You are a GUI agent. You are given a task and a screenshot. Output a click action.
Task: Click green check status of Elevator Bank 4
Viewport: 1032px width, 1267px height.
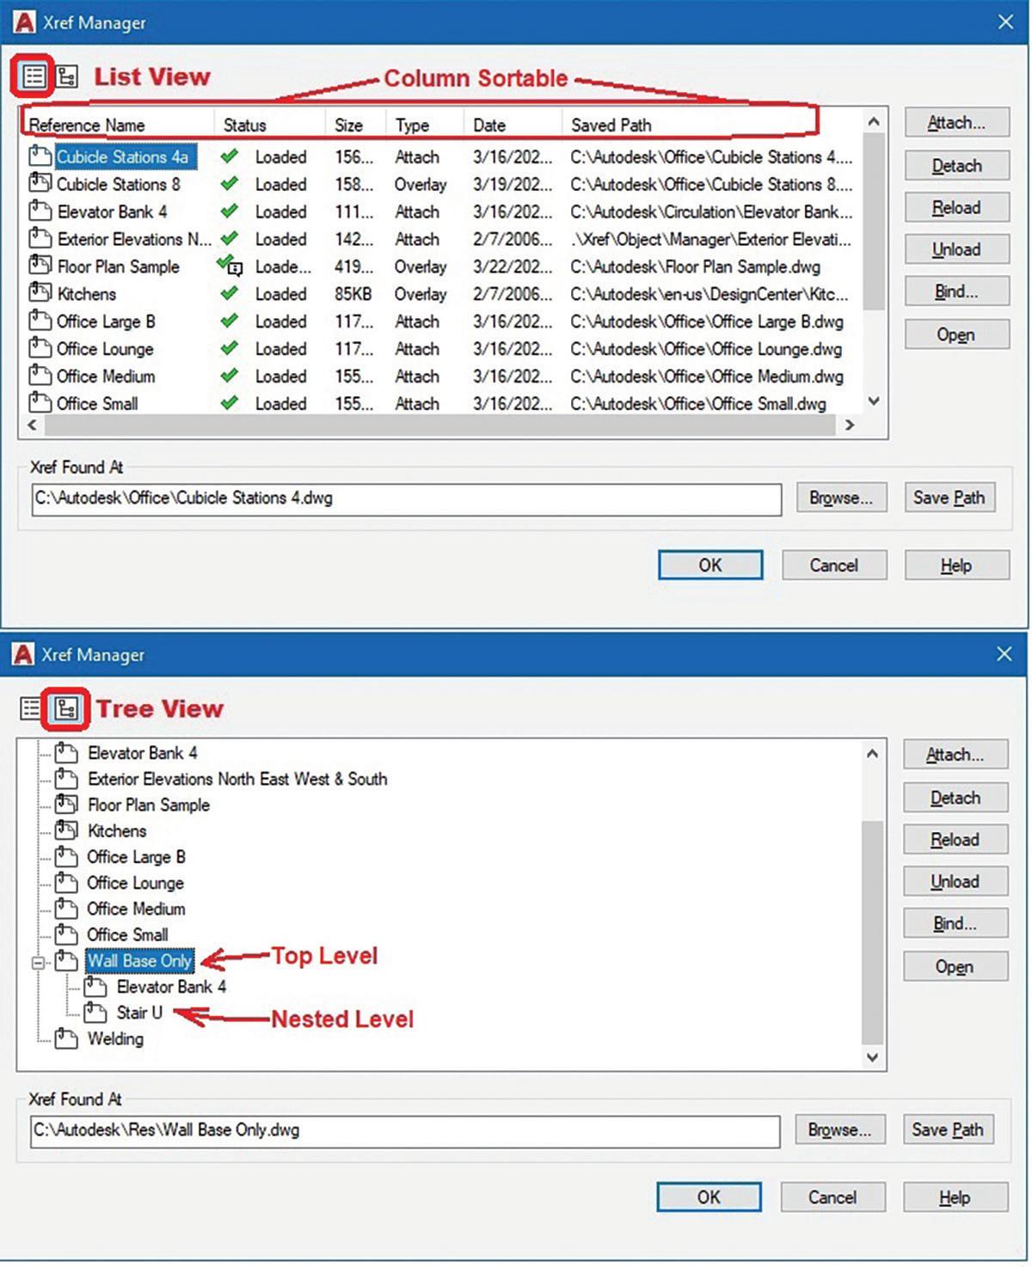[229, 211]
